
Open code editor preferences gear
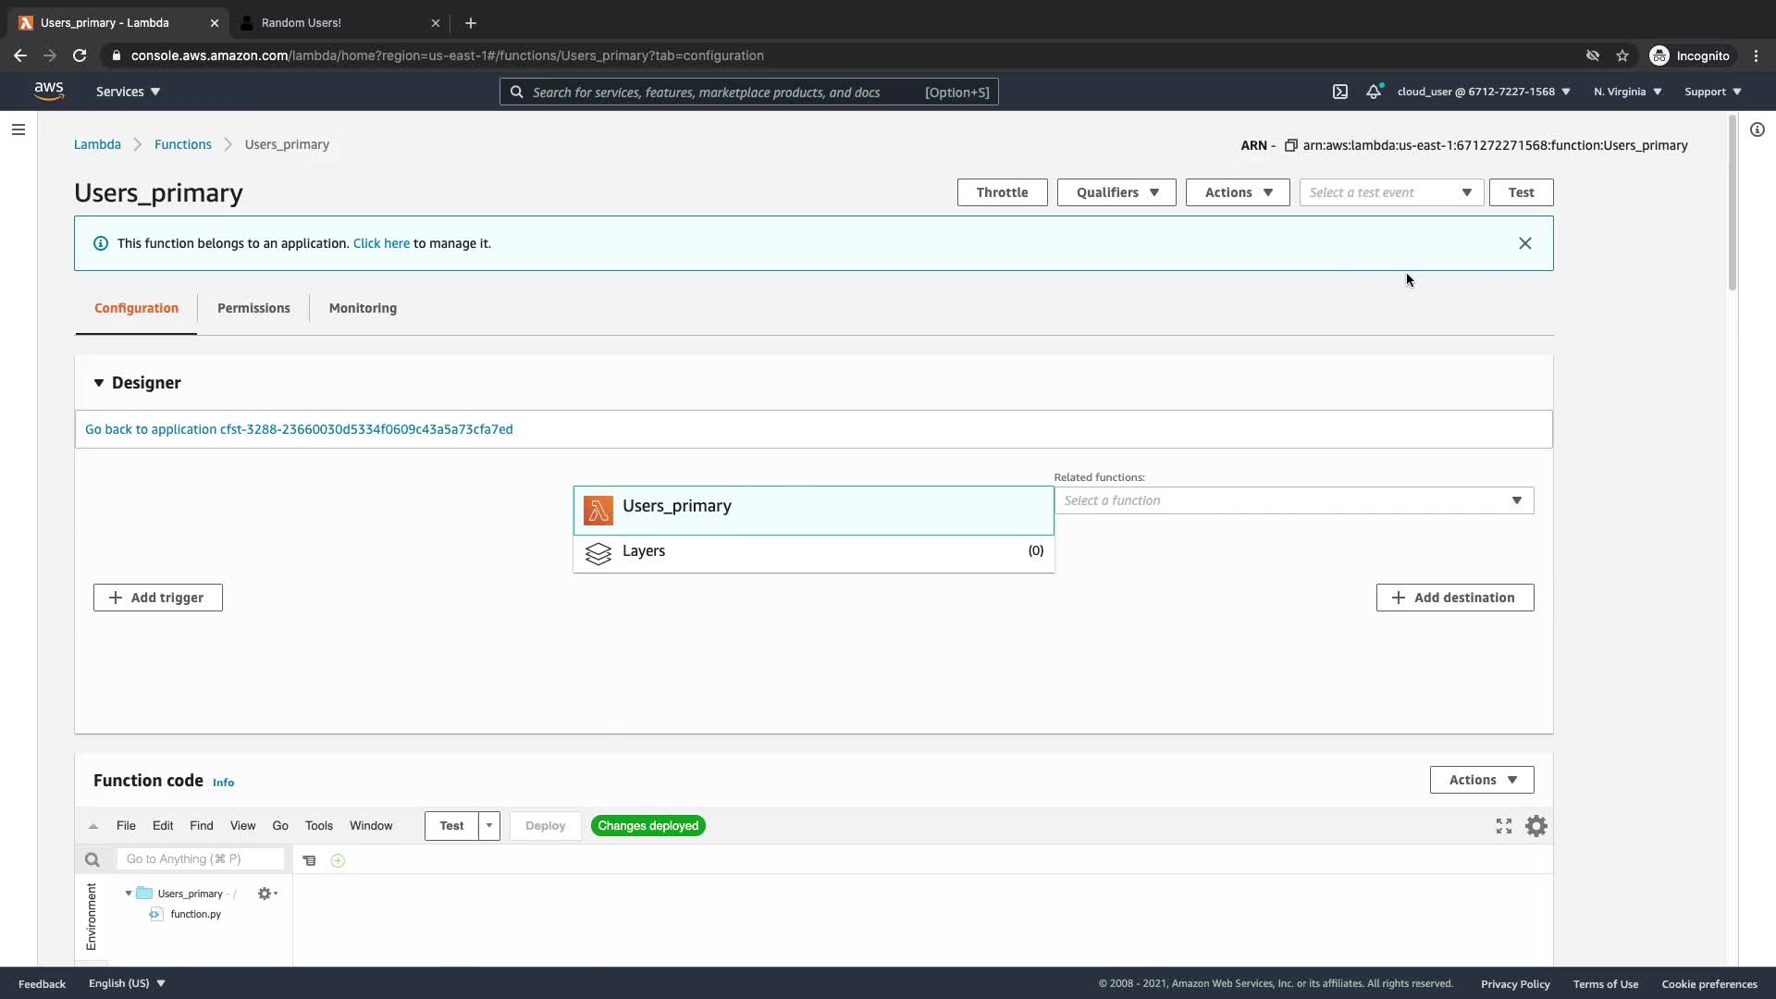point(1535,826)
